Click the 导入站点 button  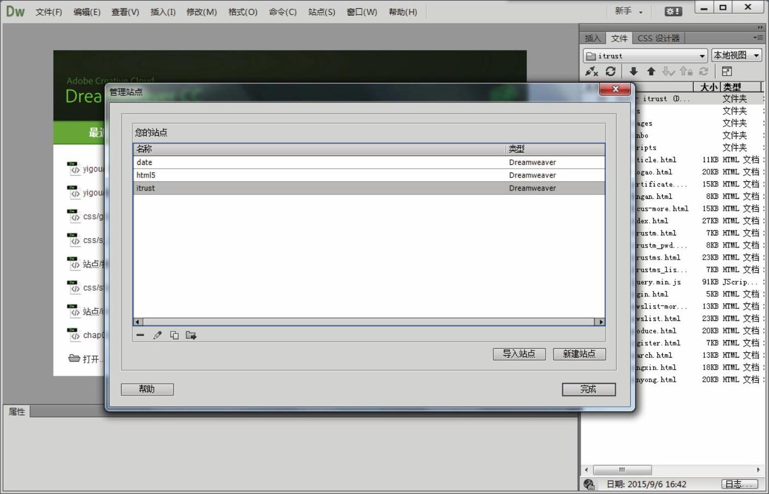click(519, 354)
